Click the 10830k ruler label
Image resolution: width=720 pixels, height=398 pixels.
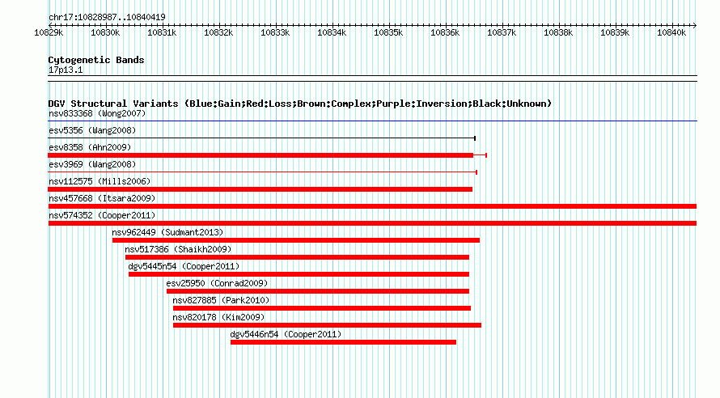pos(105,32)
